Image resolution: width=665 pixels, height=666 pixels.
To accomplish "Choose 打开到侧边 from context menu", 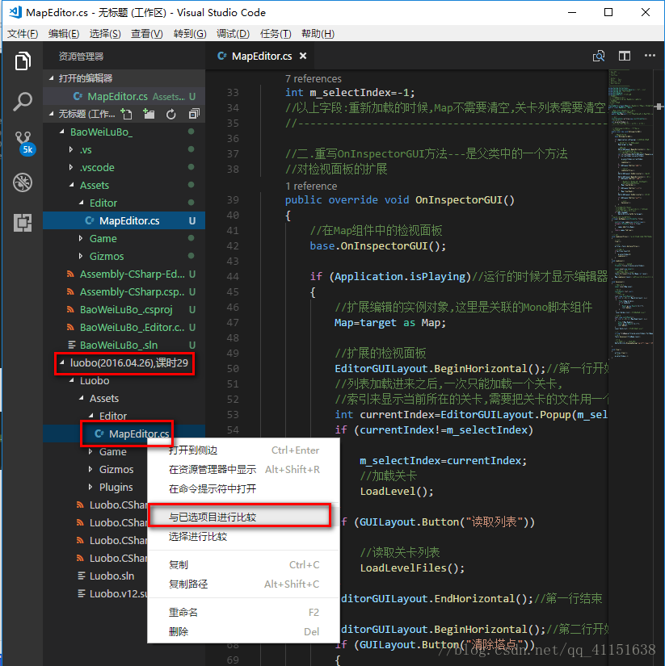I will pos(244,450).
